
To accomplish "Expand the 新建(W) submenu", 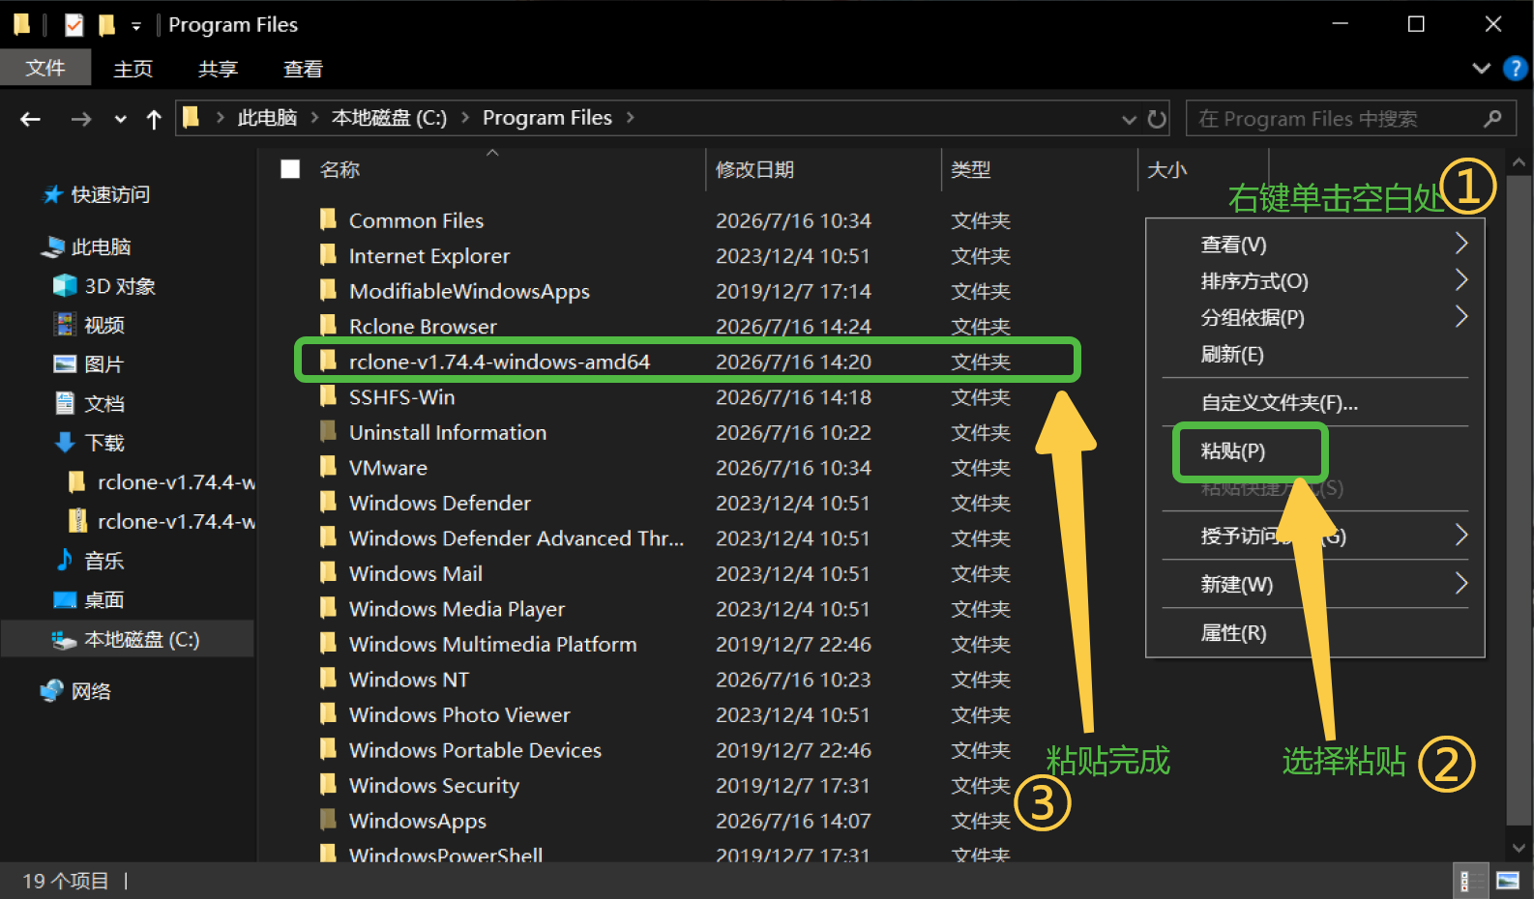I will (1315, 584).
